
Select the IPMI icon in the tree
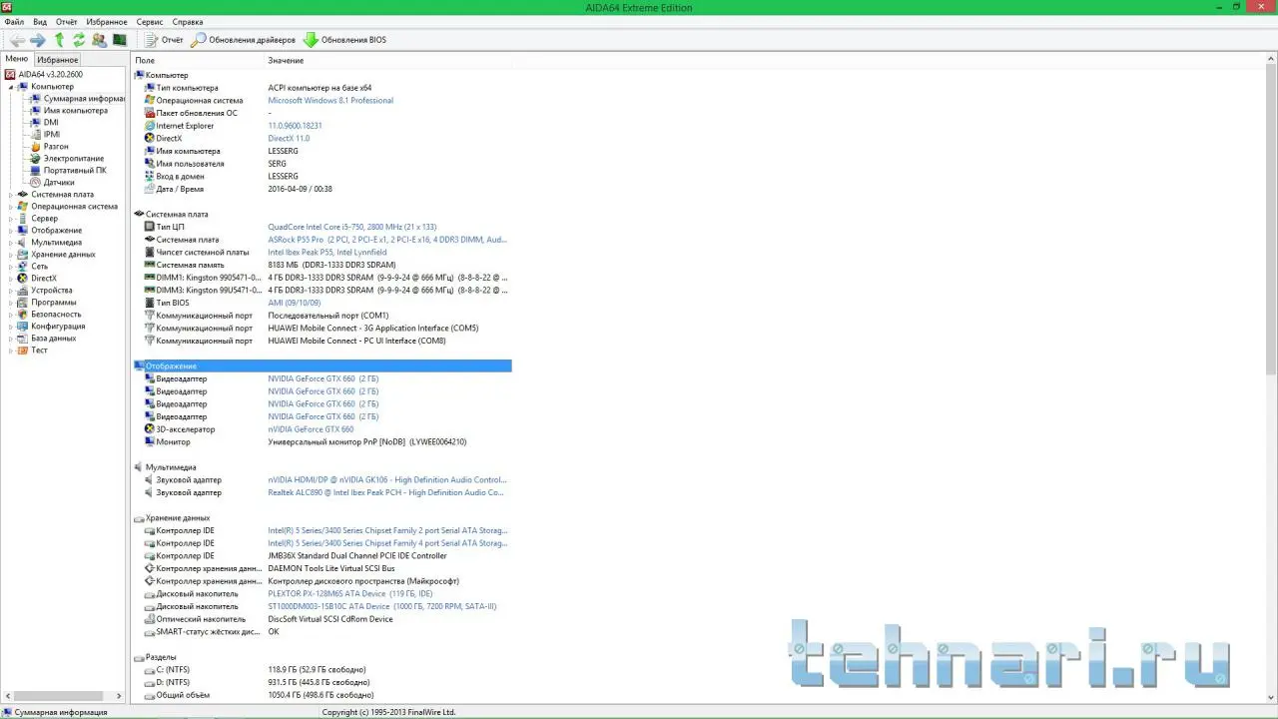coord(35,135)
